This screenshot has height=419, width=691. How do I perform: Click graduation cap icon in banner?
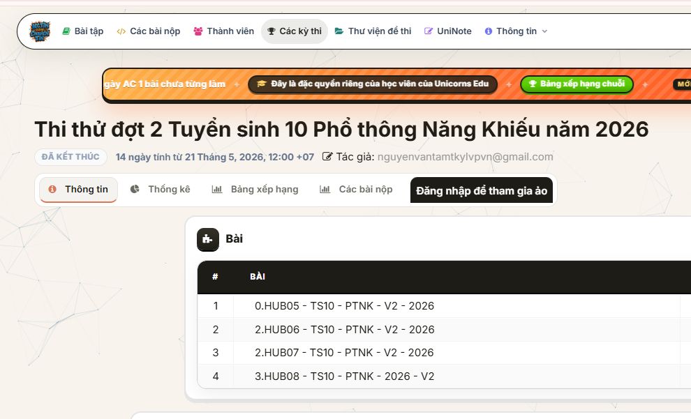coord(262,84)
